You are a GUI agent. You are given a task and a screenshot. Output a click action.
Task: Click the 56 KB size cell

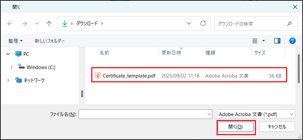275,76
